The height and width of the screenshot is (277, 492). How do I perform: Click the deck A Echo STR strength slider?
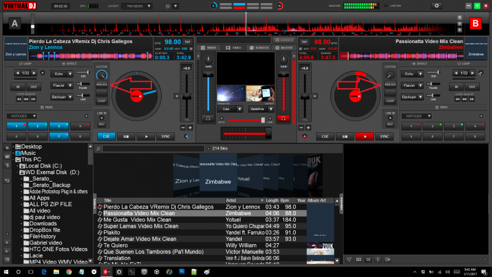click(x=83, y=73)
